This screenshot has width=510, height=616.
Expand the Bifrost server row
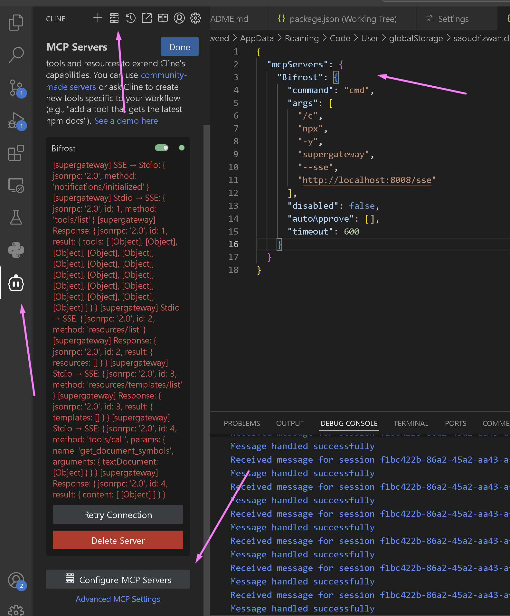coord(64,149)
